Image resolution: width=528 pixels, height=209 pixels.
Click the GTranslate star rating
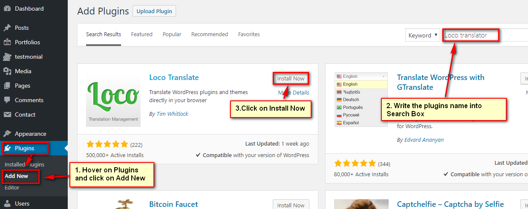click(355, 163)
